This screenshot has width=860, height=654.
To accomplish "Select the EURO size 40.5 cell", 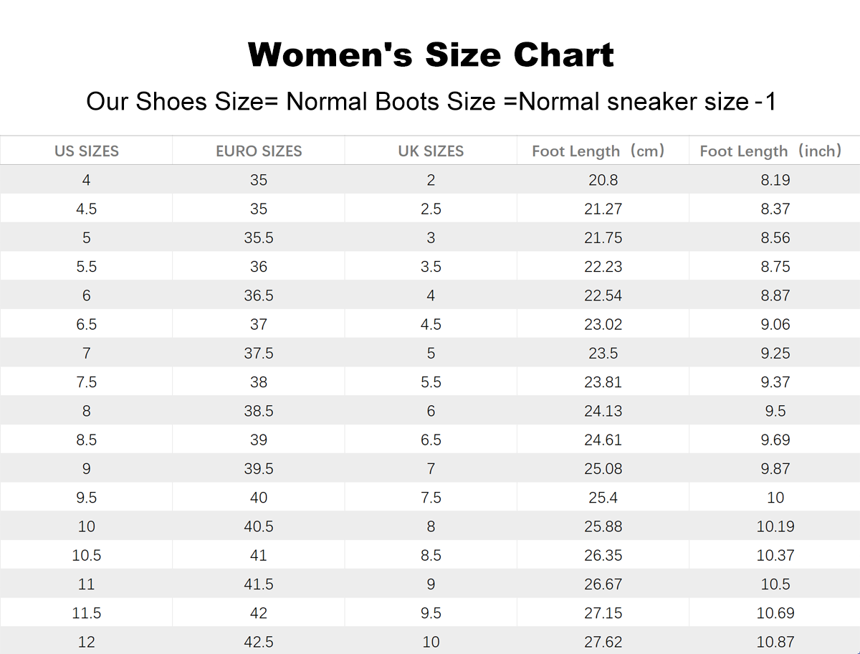I will [259, 526].
